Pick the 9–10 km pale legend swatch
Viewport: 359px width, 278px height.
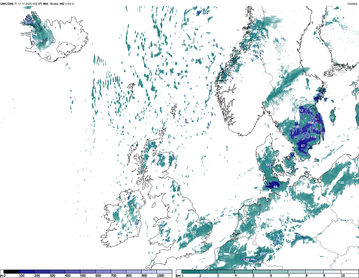point(332,272)
